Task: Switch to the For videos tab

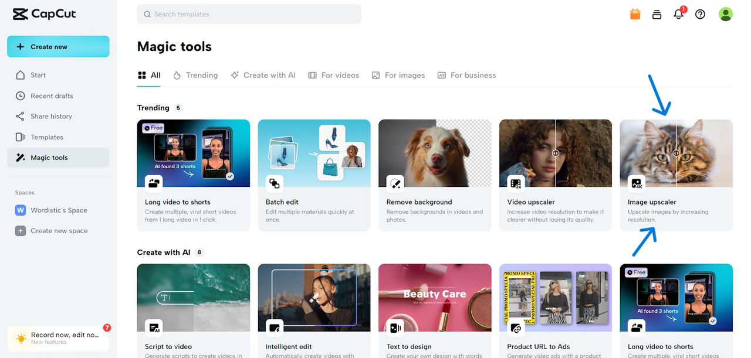Action: coord(334,75)
